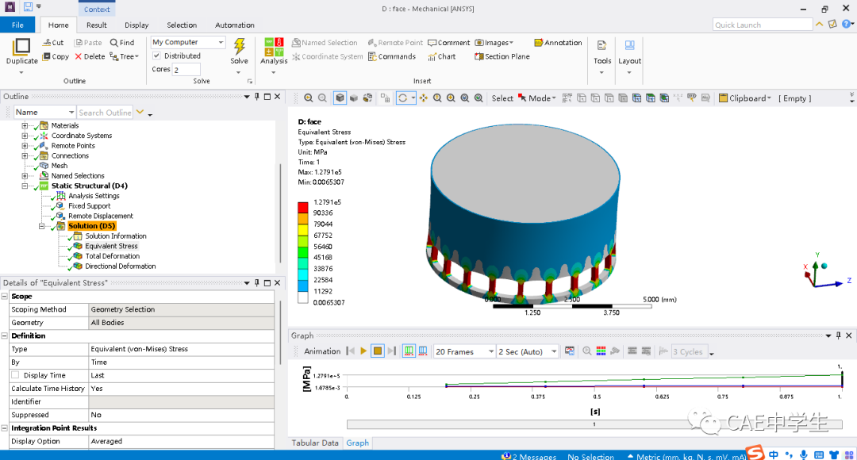
Task: Click the Annotation button in the ribbon
Action: (558, 43)
